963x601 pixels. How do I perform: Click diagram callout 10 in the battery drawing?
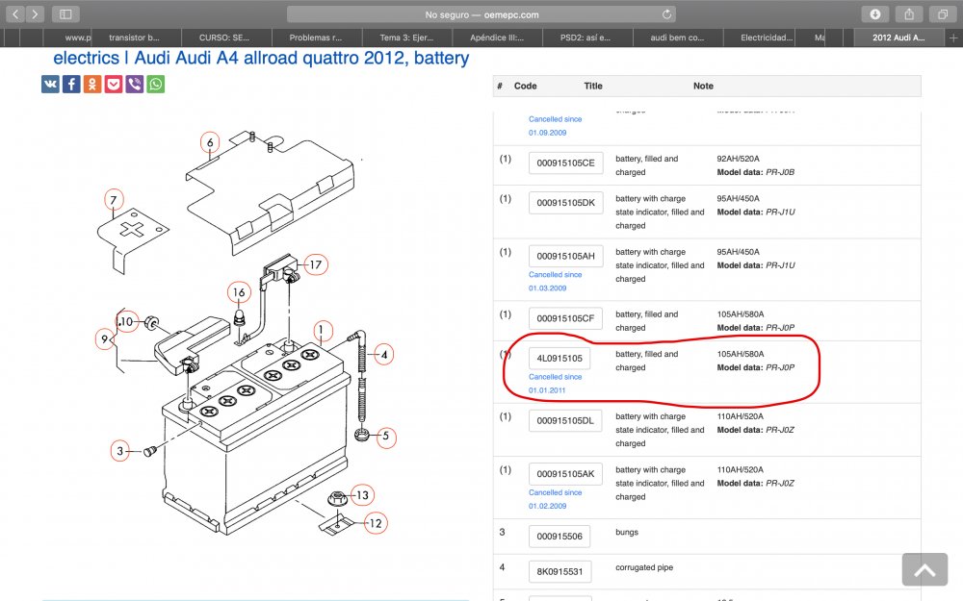[126, 321]
